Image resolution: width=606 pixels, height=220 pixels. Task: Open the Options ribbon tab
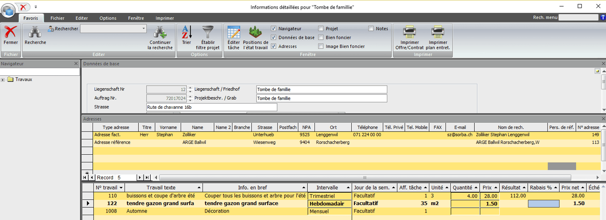click(x=108, y=18)
